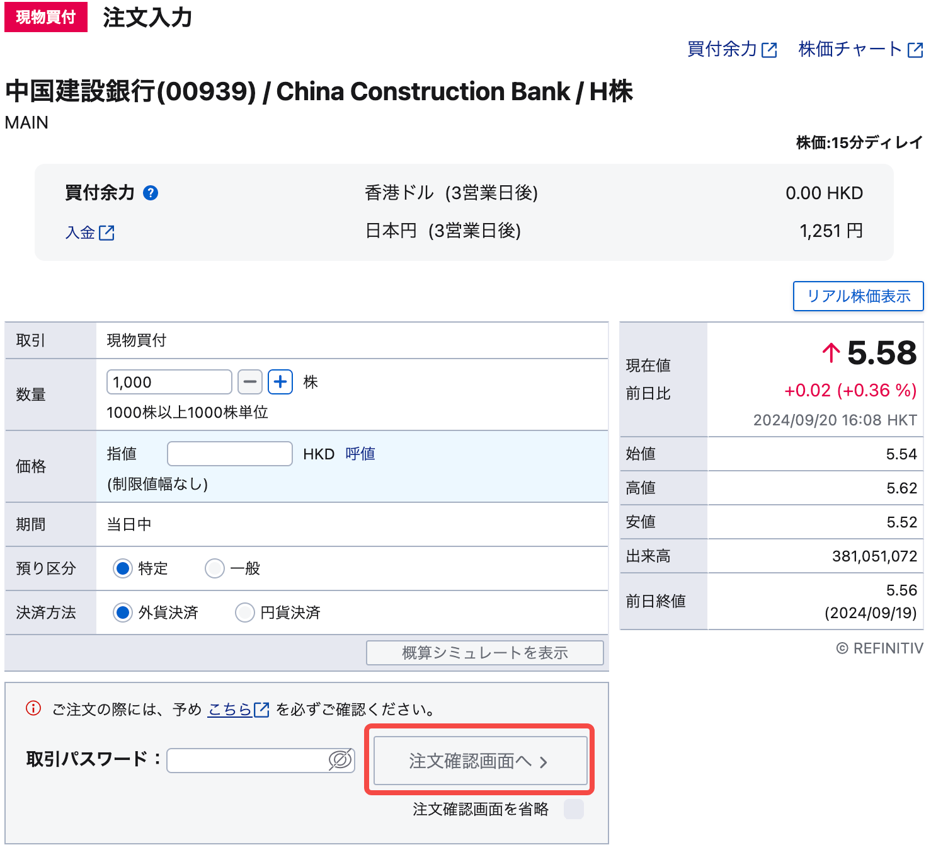Click the blue help icon beside 買付余力
Viewport: 931px width, 857px height.
click(151, 193)
